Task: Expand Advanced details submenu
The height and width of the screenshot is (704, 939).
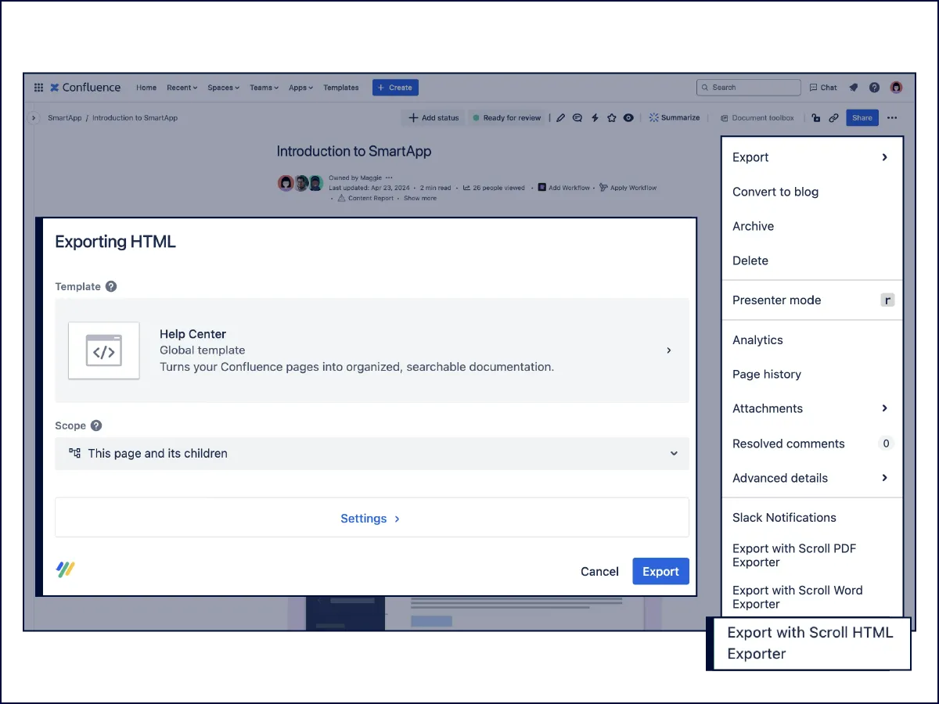Action: (x=812, y=478)
